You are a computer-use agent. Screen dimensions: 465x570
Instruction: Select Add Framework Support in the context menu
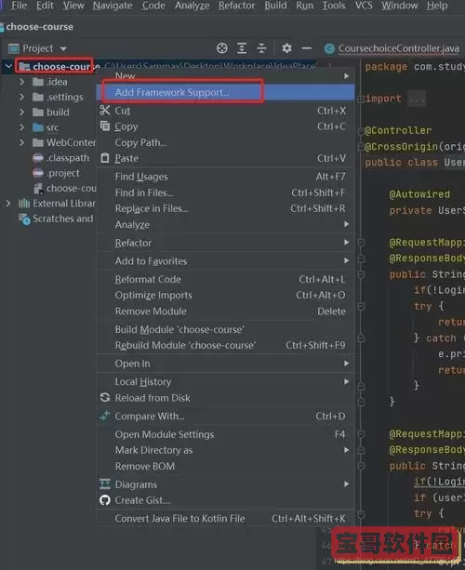click(x=225, y=92)
